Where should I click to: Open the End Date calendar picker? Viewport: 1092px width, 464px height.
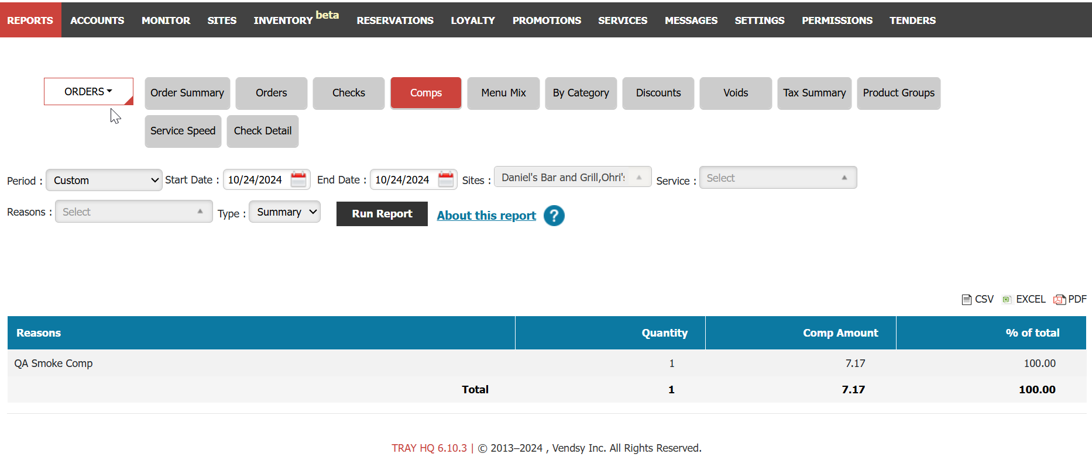[x=446, y=179]
